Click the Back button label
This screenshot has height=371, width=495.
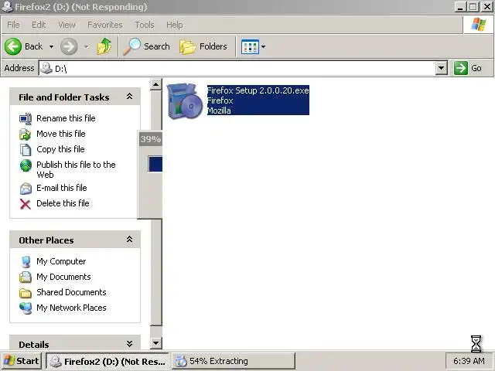(x=34, y=46)
